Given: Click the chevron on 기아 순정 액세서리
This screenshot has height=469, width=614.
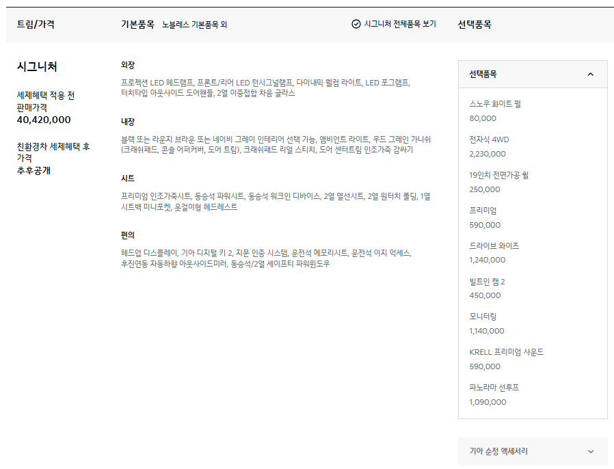Looking at the screenshot, I should 591,452.
